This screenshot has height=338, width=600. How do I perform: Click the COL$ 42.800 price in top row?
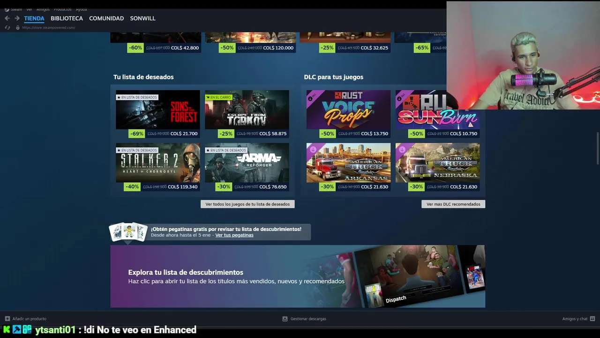(x=185, y=48)
